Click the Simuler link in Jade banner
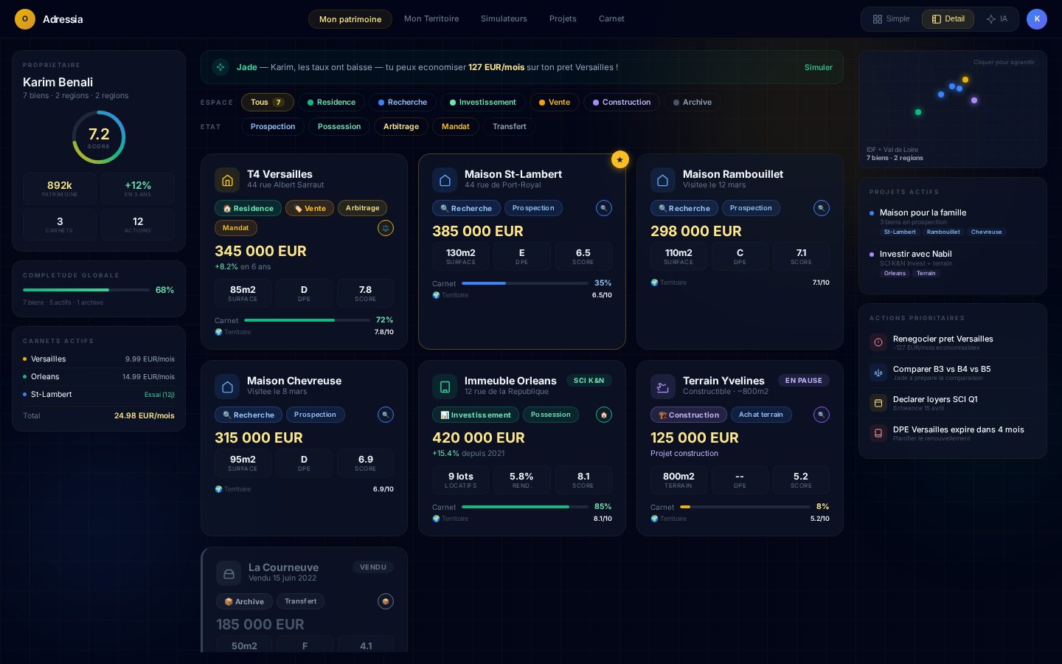This screenshot has width=1062, height=664. [x=818, y=67]
